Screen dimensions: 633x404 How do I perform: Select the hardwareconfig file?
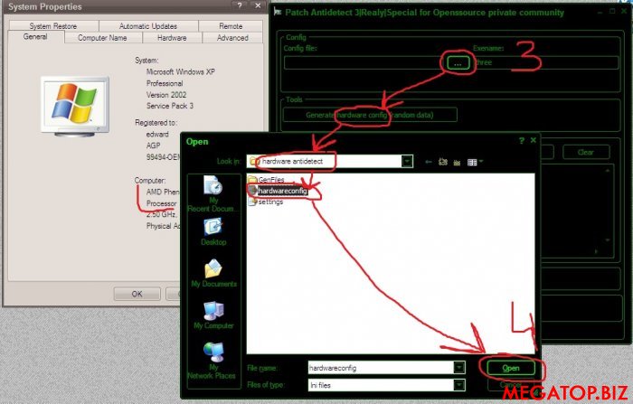pos(279,191)
